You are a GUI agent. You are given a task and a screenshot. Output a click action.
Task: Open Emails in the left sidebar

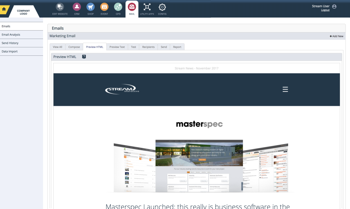click(x=22, y=26)
